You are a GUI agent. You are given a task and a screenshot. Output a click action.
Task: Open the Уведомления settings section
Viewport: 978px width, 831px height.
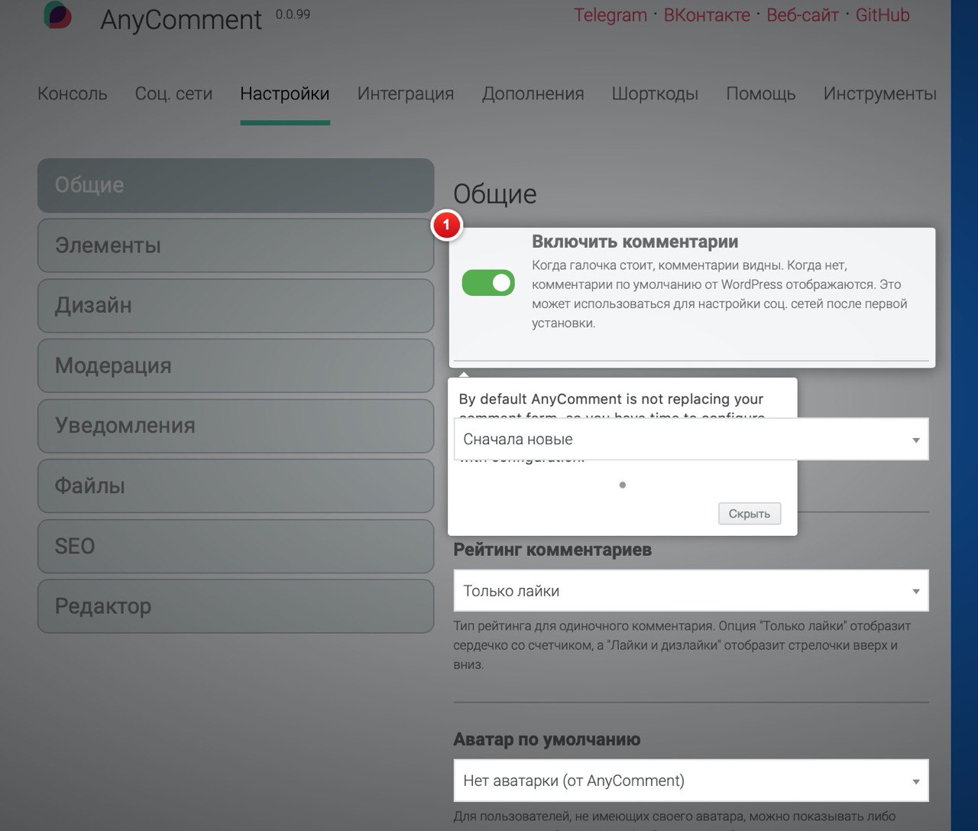235,426
